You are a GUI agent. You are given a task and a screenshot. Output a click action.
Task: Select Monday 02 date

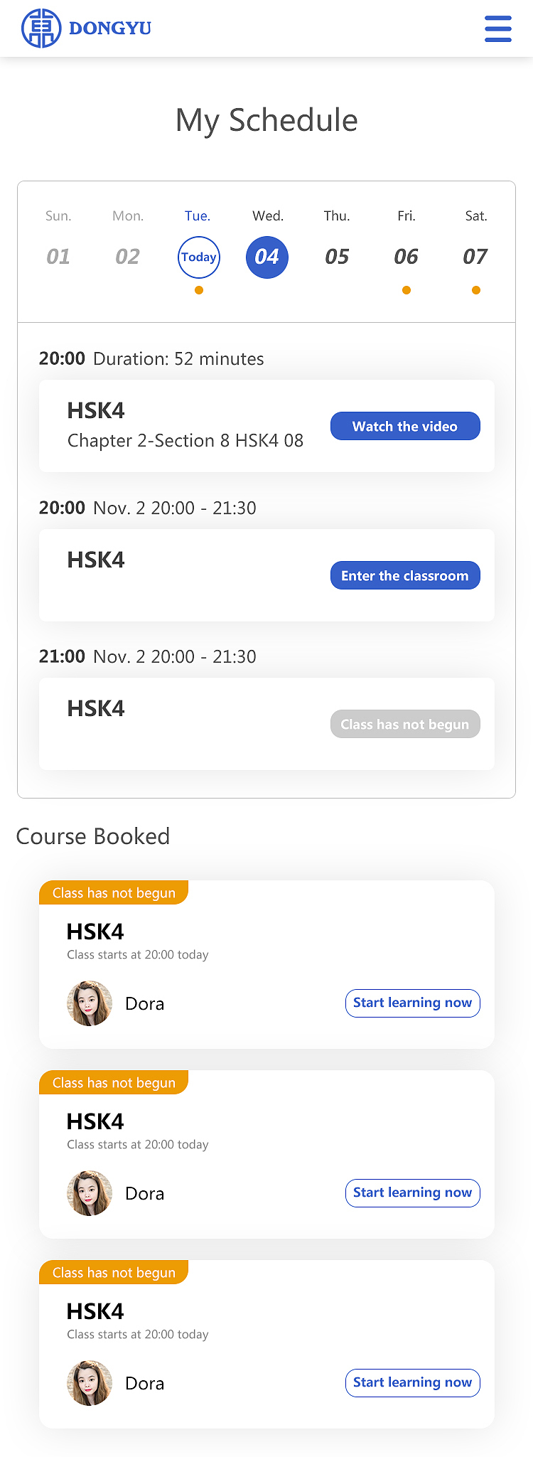coord(128,257)
